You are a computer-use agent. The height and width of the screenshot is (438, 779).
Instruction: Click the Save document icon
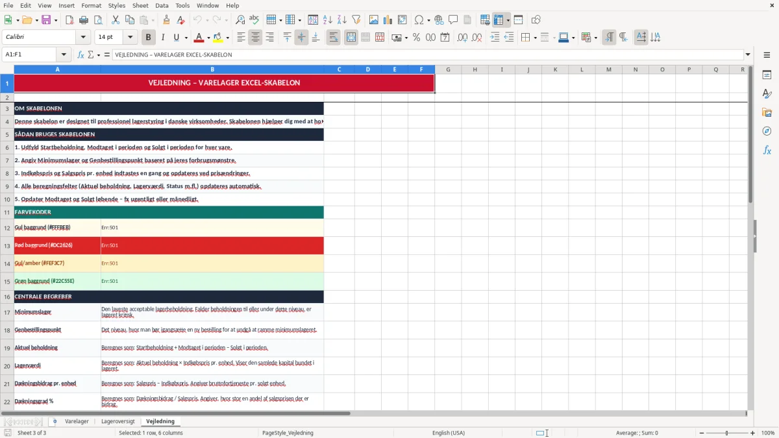tap(46, 20)
